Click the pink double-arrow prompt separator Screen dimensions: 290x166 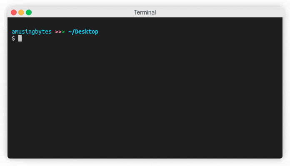coord(58,32)
